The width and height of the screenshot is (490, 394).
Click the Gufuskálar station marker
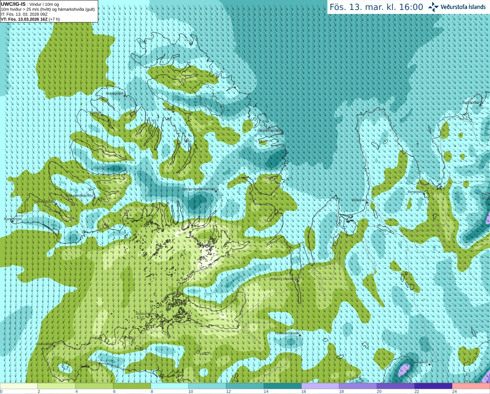click(54, 346)
